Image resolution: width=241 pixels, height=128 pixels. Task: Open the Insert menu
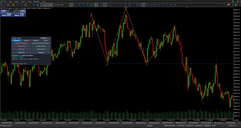click(x=17, y=2)
